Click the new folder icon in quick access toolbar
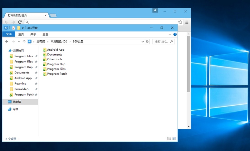Viewport: 250px width, 151px height. (x=19, y=28)
